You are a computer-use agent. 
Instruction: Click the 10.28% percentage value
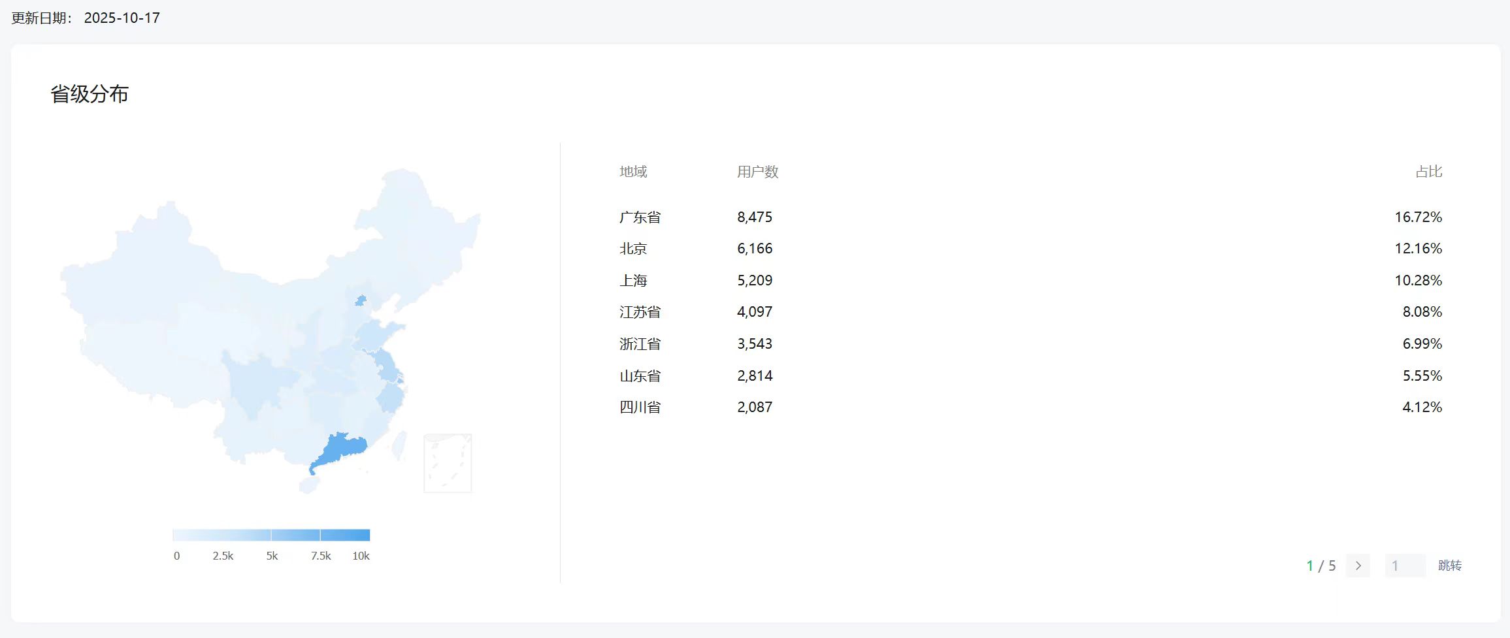(x=1419, y=281)
